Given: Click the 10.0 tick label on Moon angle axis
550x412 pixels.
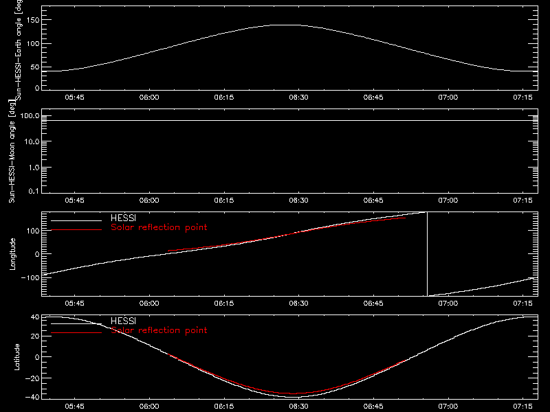Looking at the screenshot, I should point(32,141).
